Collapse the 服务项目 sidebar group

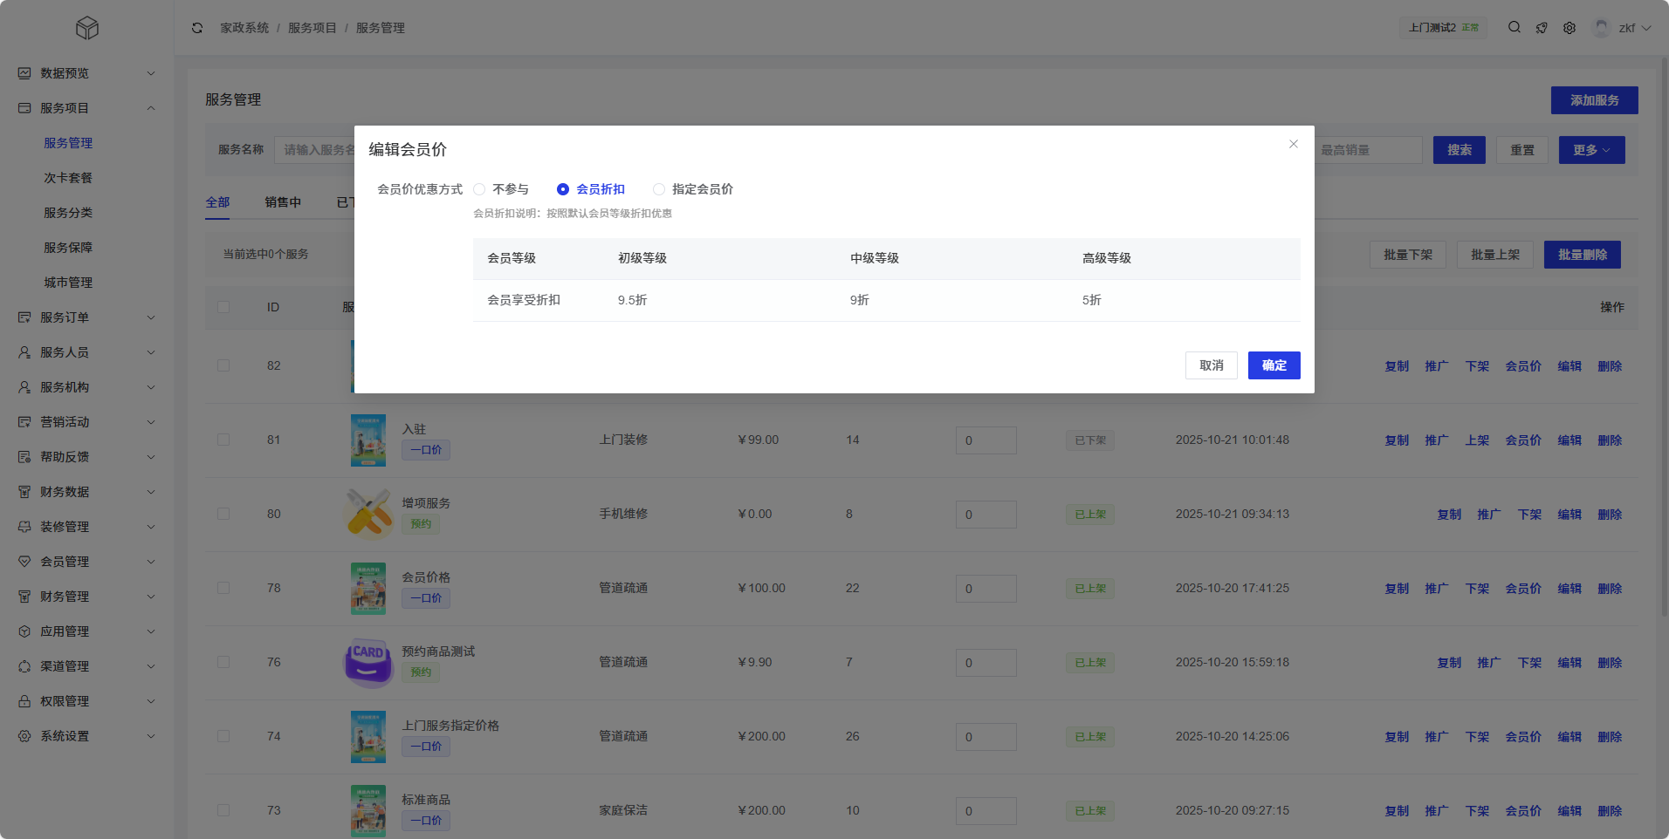(86, 108)
